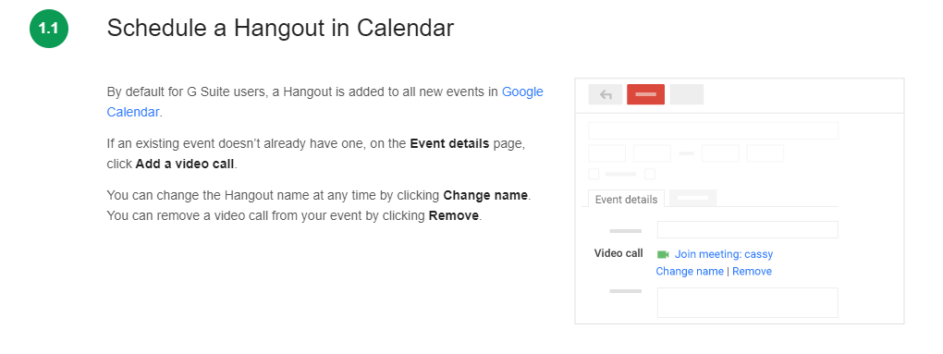This screenshot has height=354, width=943.
Task: Click the last end time field
Action: 765,153
